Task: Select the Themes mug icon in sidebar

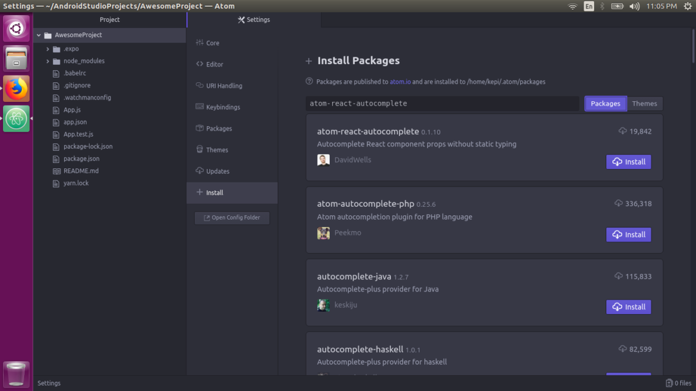Action: (199, 149)
